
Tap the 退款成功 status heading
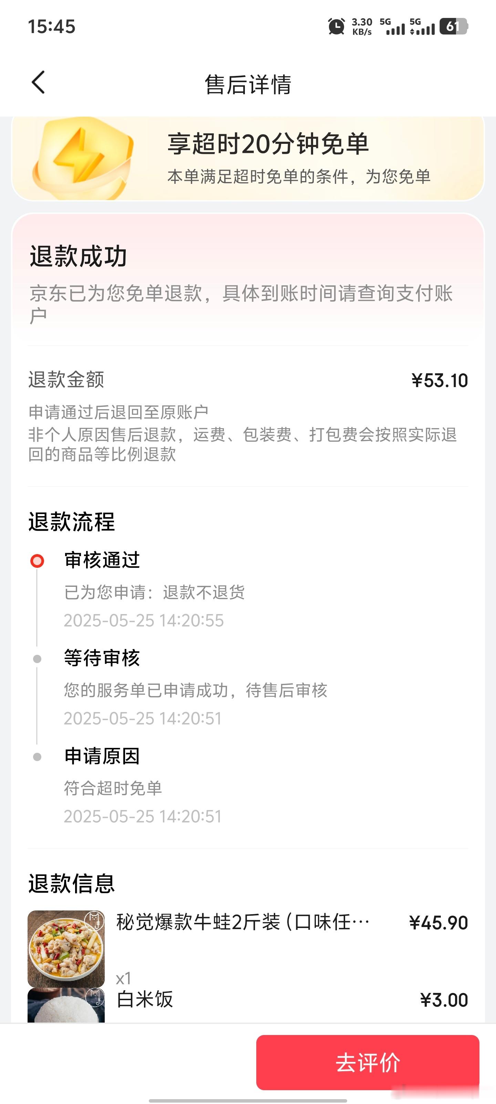tap(78, 256)
